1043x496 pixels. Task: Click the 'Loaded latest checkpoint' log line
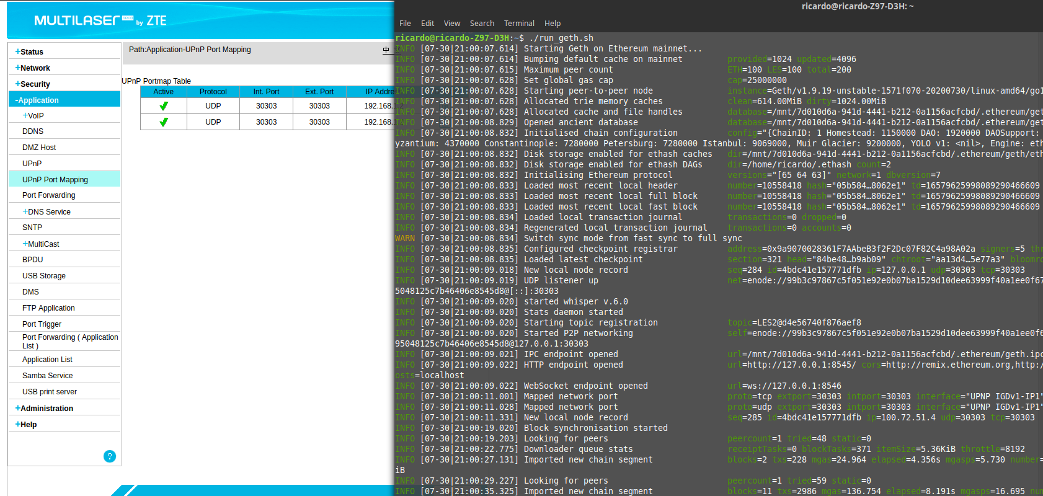[x=583, y=259]
